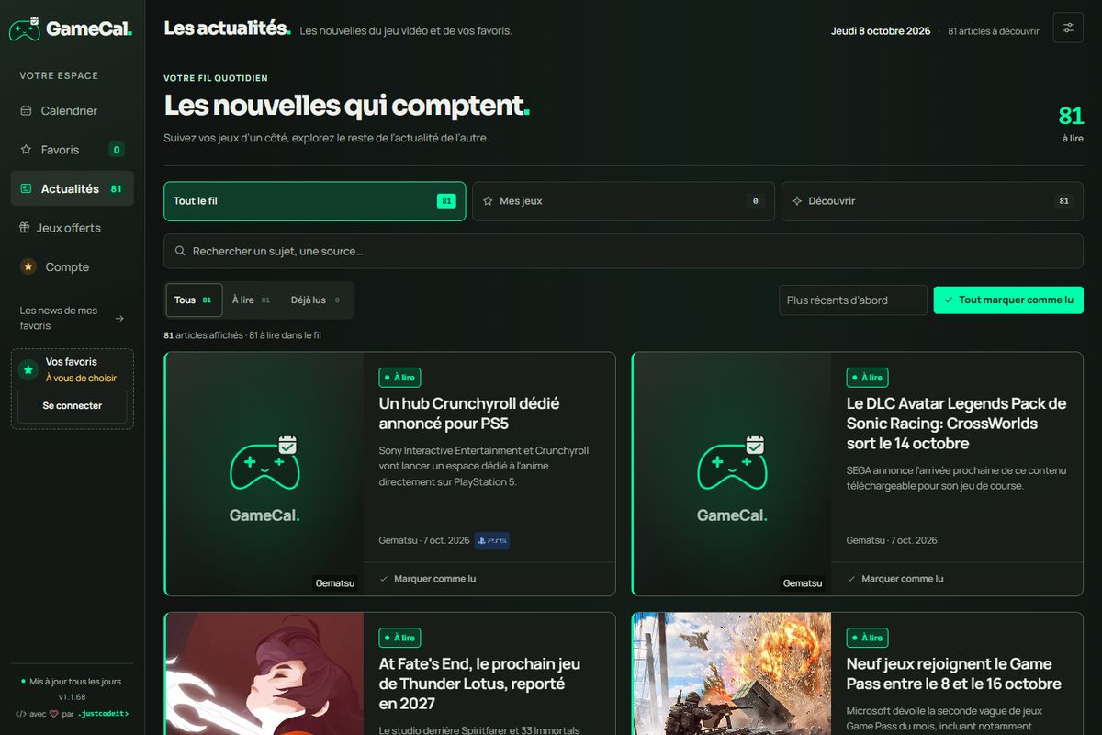
Task: Select the Mes jeux tab
Action: point(624,201)
